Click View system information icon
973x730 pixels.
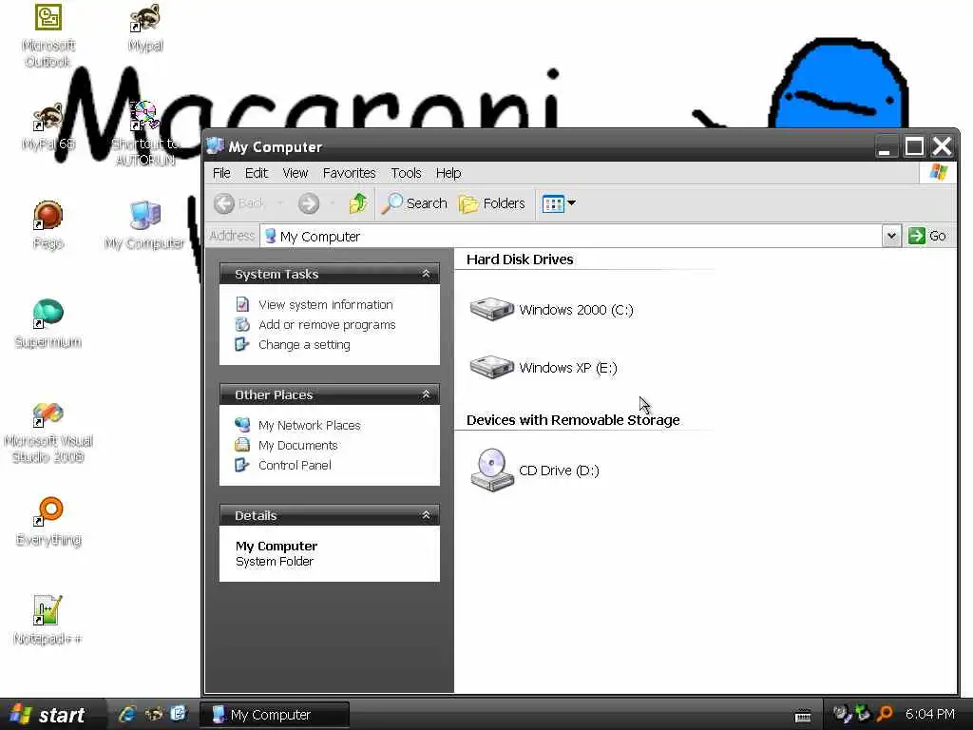[x=242, y=305]
